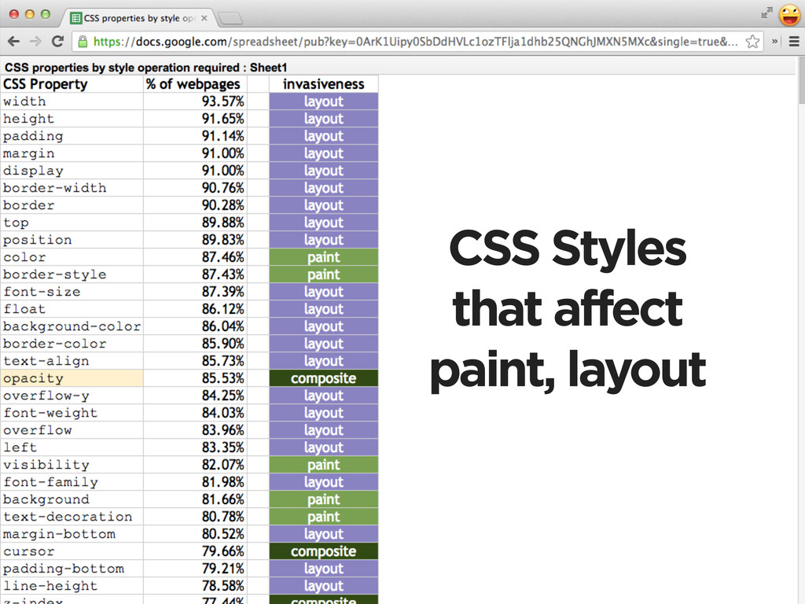Click the green HTTPS padlock icon
805x604 pixels.
(x=82, y=42)
